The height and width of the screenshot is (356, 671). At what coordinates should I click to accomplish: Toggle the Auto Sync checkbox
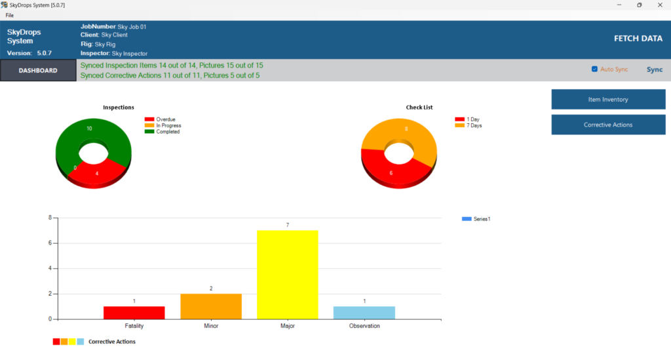point(594,69)
